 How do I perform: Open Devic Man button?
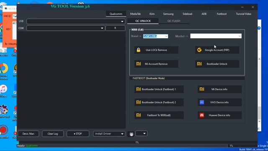pyautogui.click(x=28, y=134)
